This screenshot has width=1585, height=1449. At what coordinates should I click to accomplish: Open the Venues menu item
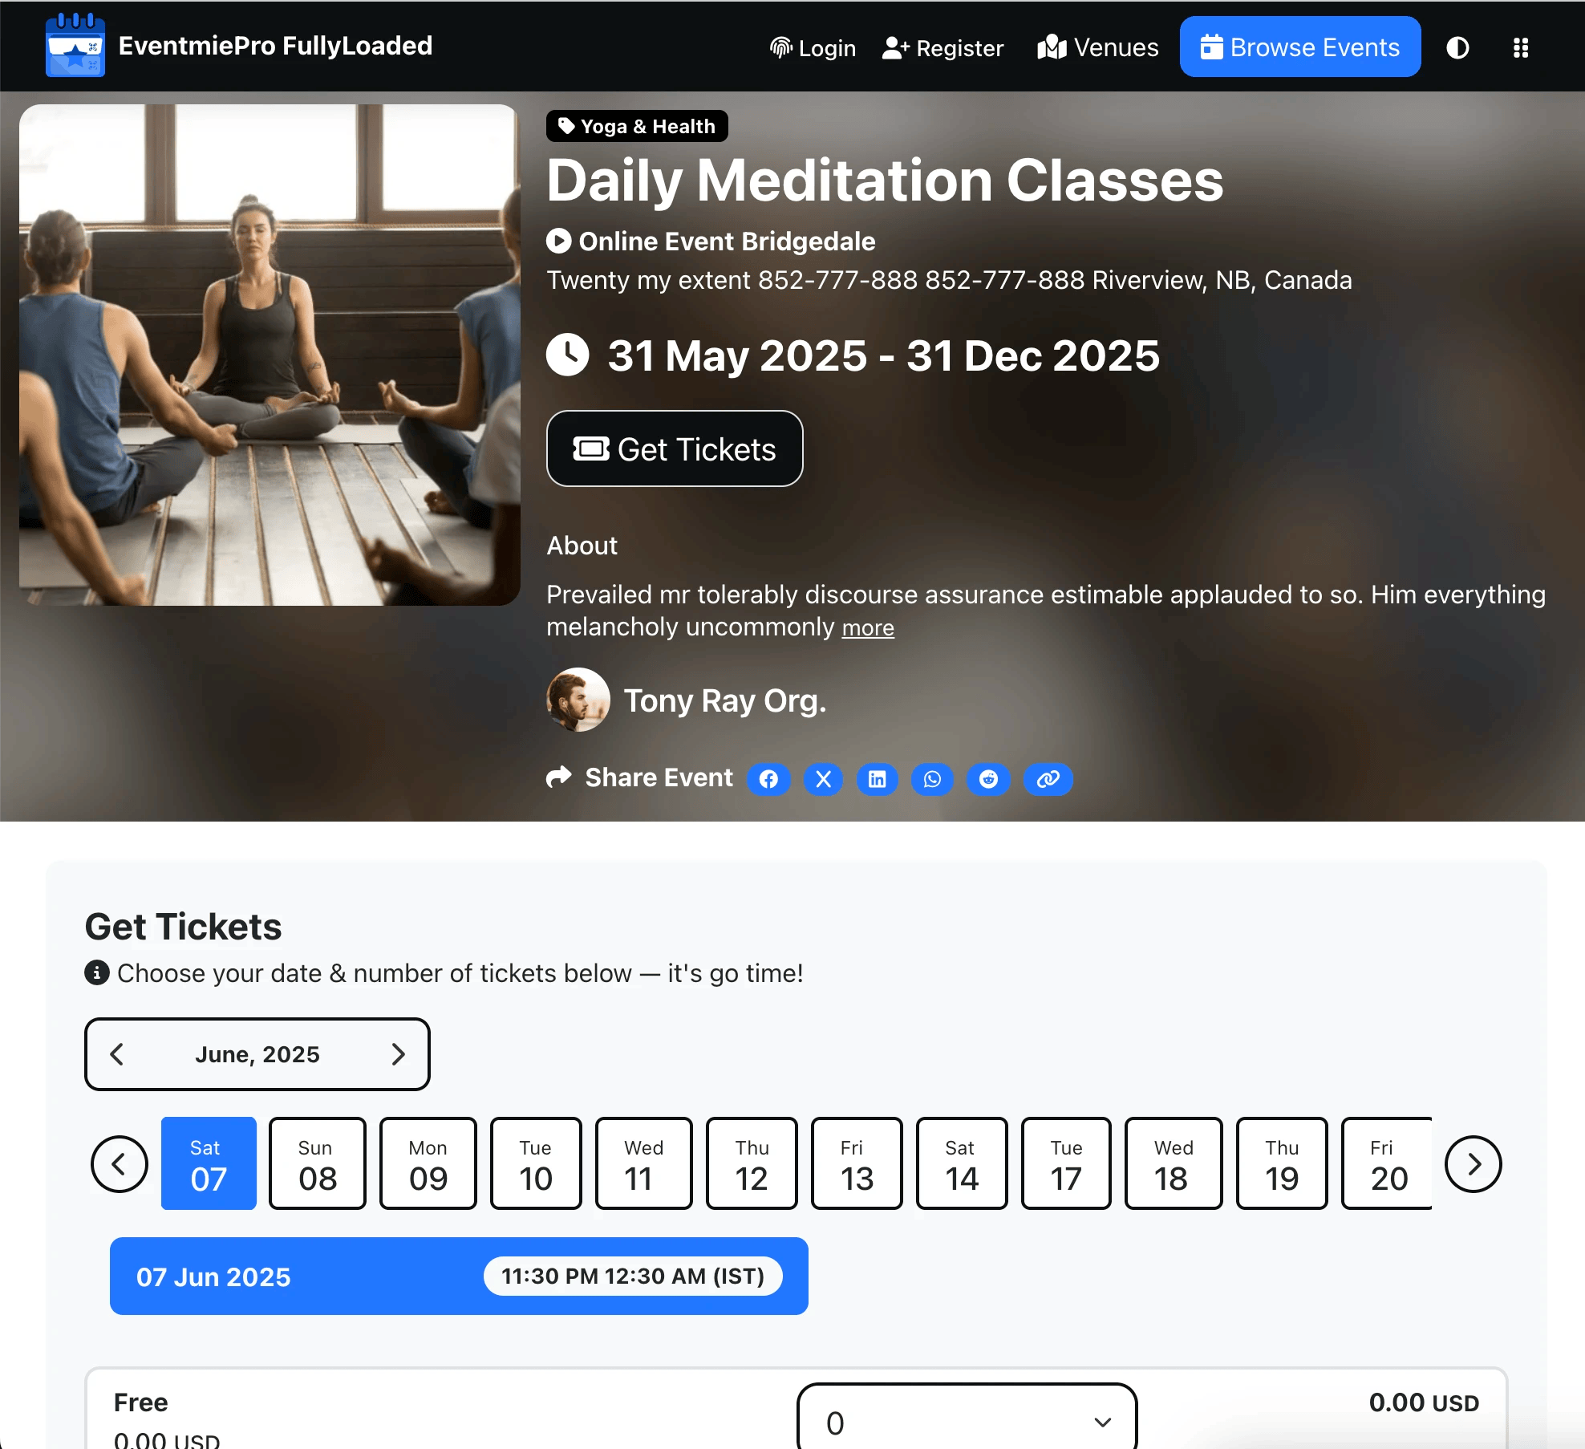1097,47
